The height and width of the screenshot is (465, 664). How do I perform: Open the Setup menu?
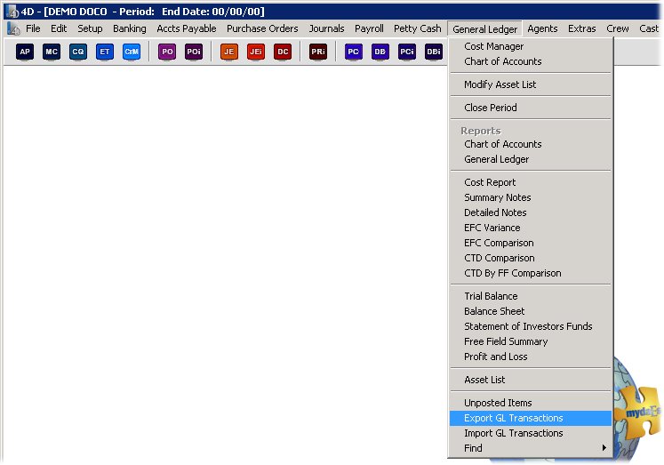90,28
